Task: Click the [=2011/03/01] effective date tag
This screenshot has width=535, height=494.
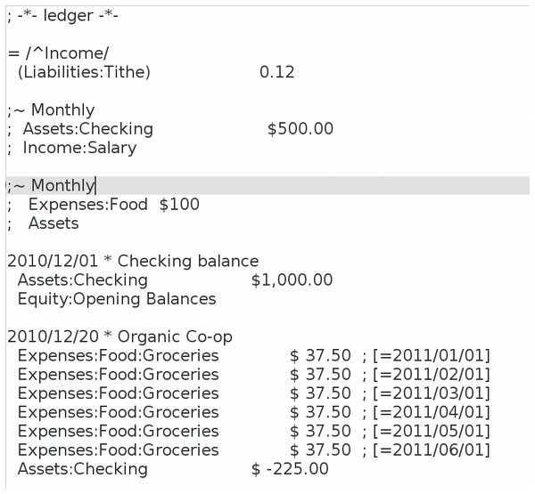Action: click(432, 393)
